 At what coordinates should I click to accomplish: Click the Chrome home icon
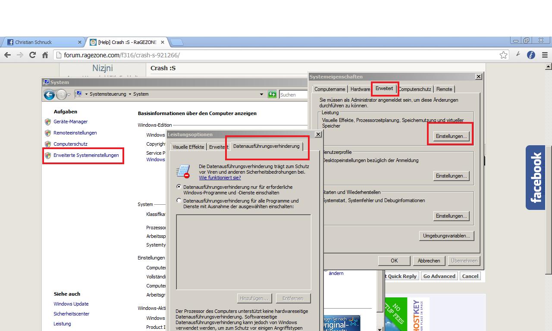tap(45, 55)
